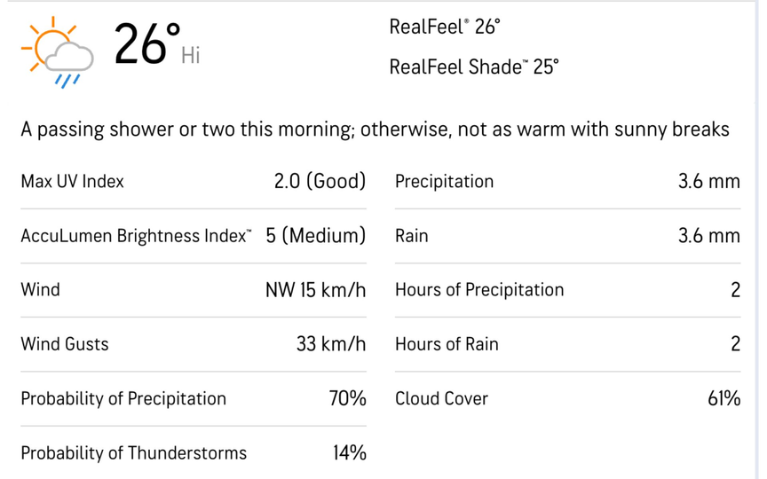Select the RealFeel 26° text
767x479 pixels.
pos(445,27)
